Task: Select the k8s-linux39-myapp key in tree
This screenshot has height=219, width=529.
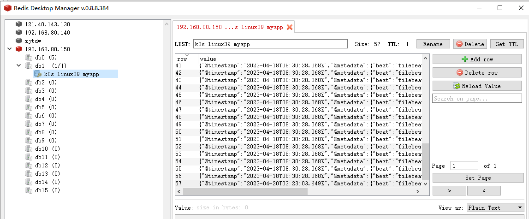Action: click(x=71, y=74)
